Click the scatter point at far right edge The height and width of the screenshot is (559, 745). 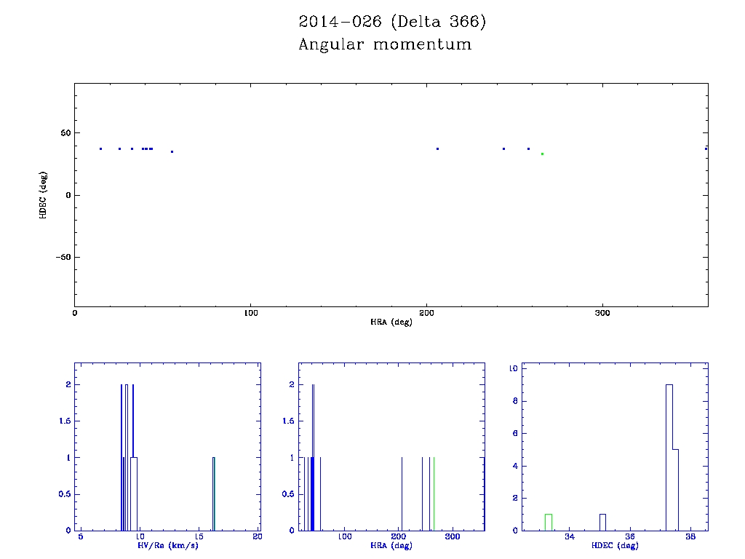(706, 148)
